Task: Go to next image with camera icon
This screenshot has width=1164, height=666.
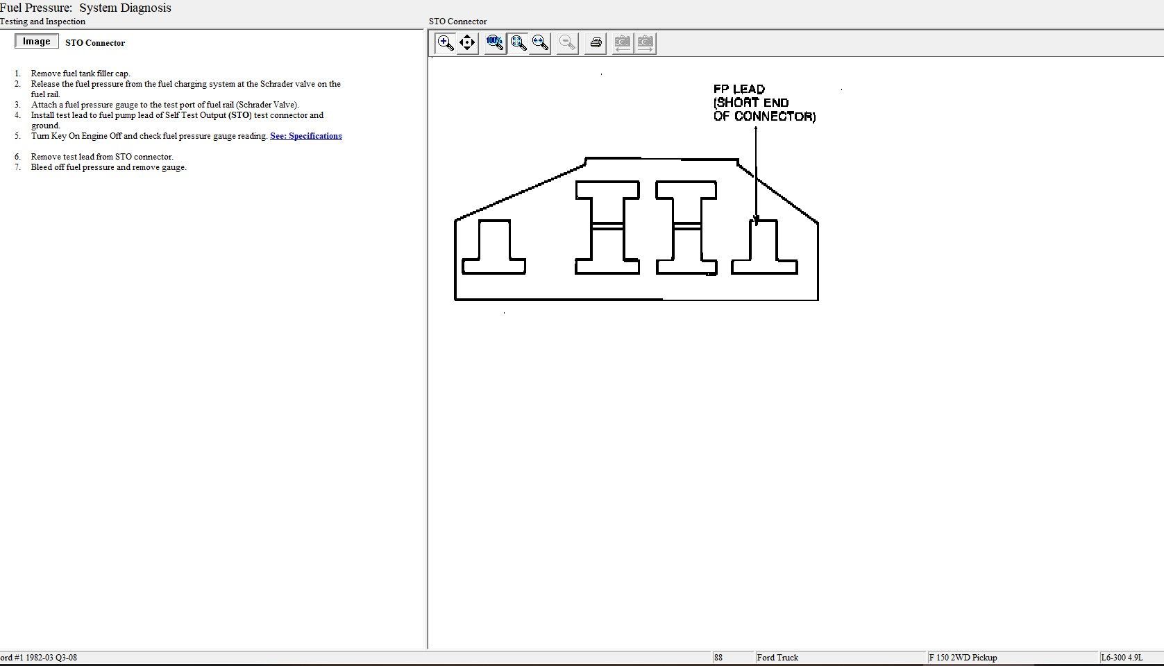Action: click(646, 43)
